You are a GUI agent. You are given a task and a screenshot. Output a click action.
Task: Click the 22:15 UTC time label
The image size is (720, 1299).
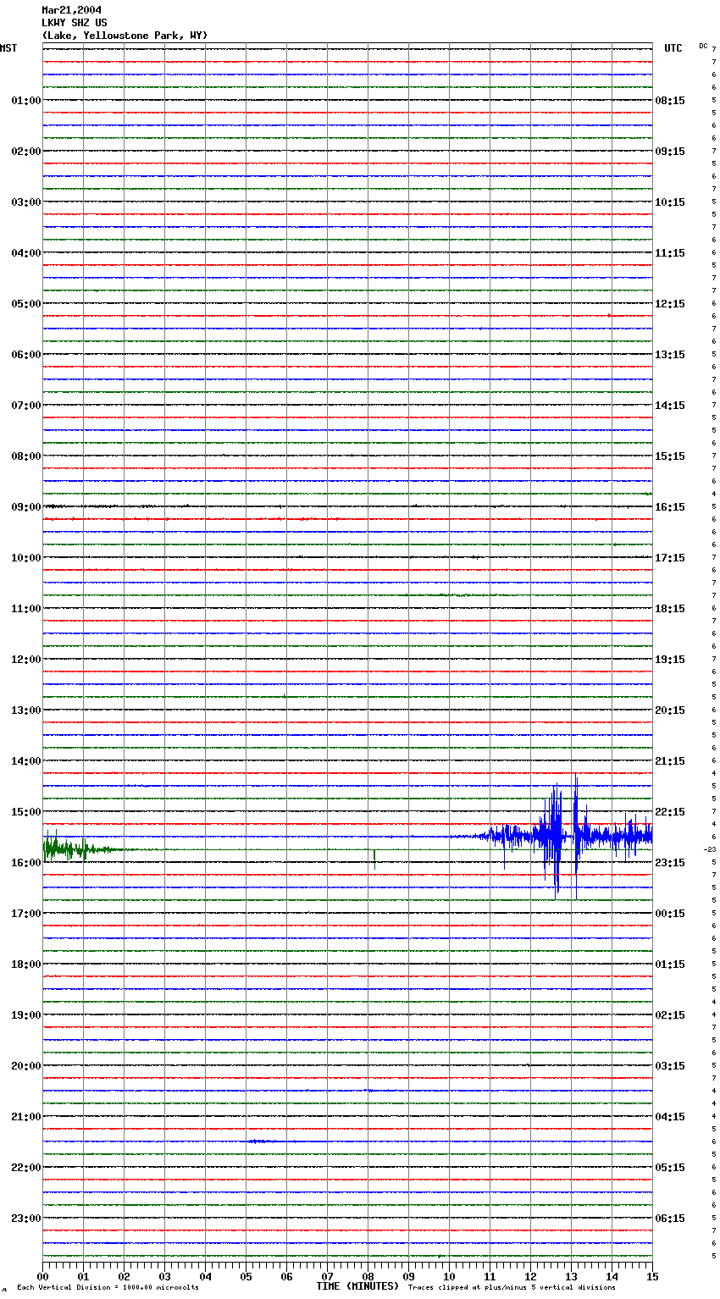click(670, 812)
